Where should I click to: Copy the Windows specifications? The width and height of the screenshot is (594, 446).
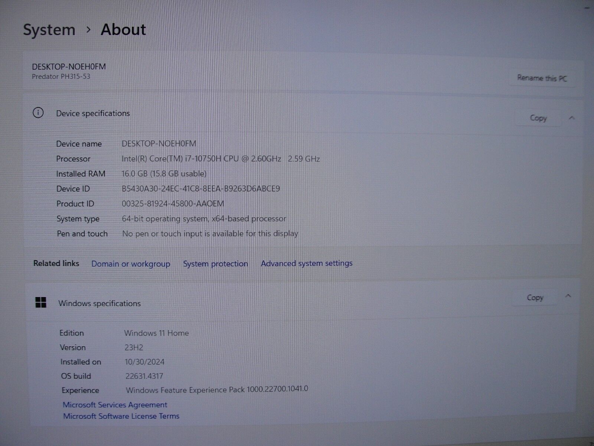pyautogui.click(x=535, y=297)
